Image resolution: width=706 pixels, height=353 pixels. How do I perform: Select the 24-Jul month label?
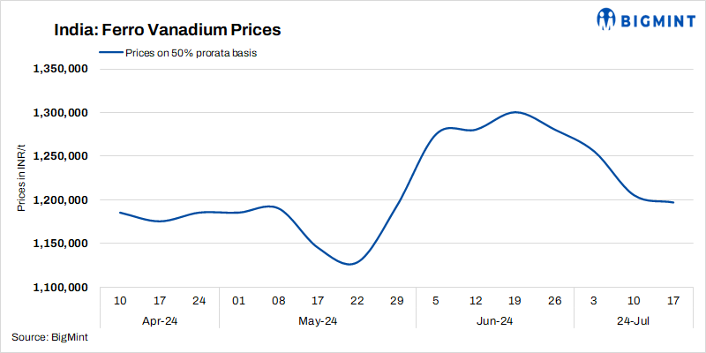tap(634, 320)
